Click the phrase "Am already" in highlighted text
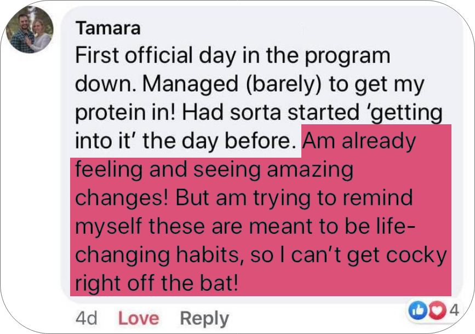 (x=359, y=141)
